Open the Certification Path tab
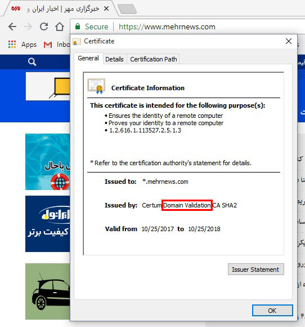Viewport: 305px width, 327px height. pyautogui.click(x=154, y=59)
